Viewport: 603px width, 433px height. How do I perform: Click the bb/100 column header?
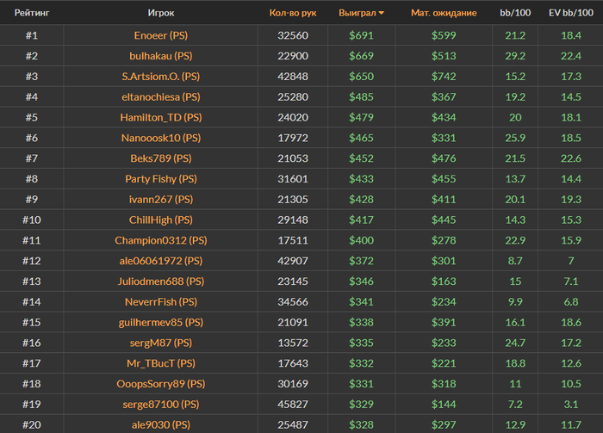(x=517, y=13)
